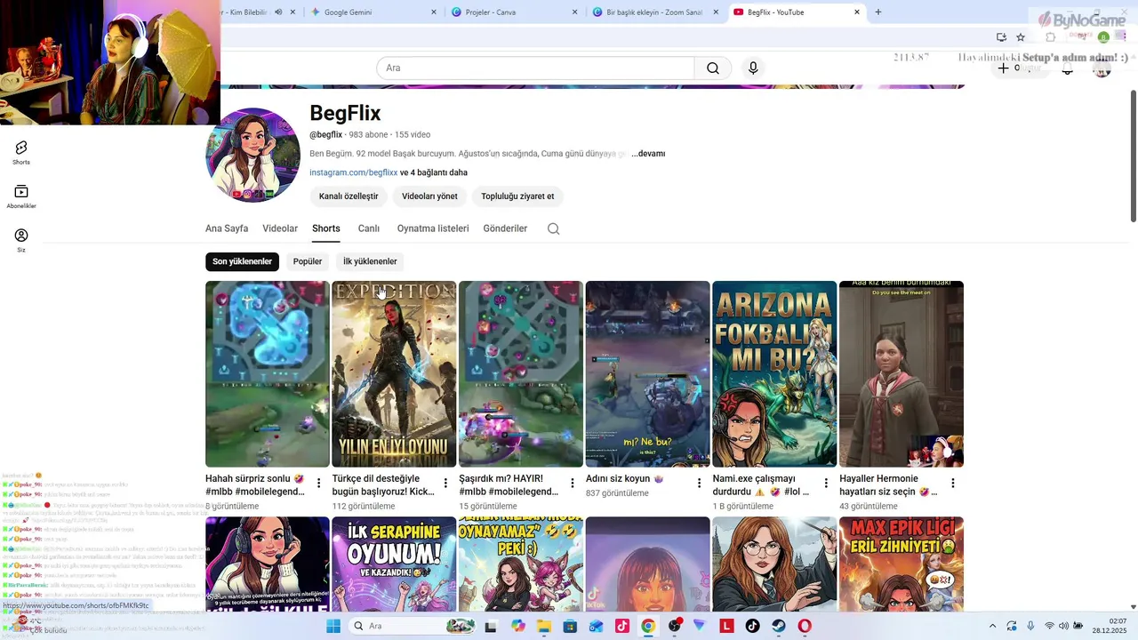This screenshot has height=640, width=1138.
Task: Switch to the Google Gemini browser tab
Action: click(x=372, y=12)
